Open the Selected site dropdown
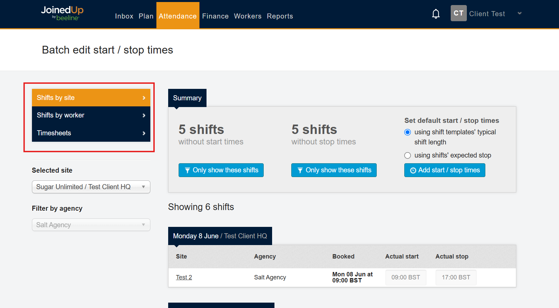The image size is (559, 308). pos(91,187)
